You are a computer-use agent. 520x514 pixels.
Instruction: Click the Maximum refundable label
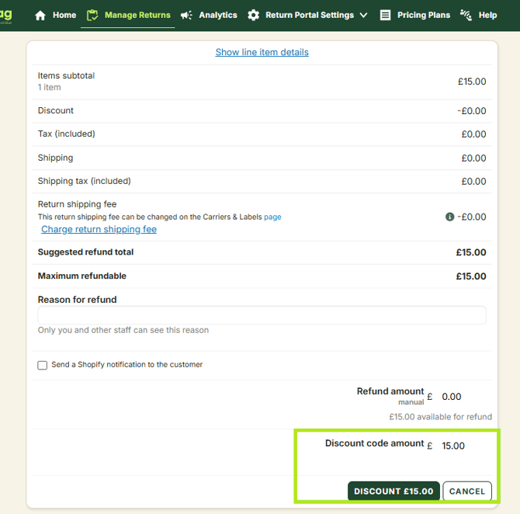click(x=82, y=276)
